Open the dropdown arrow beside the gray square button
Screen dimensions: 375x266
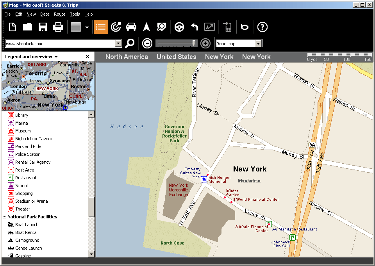click(x=87, y=27)
